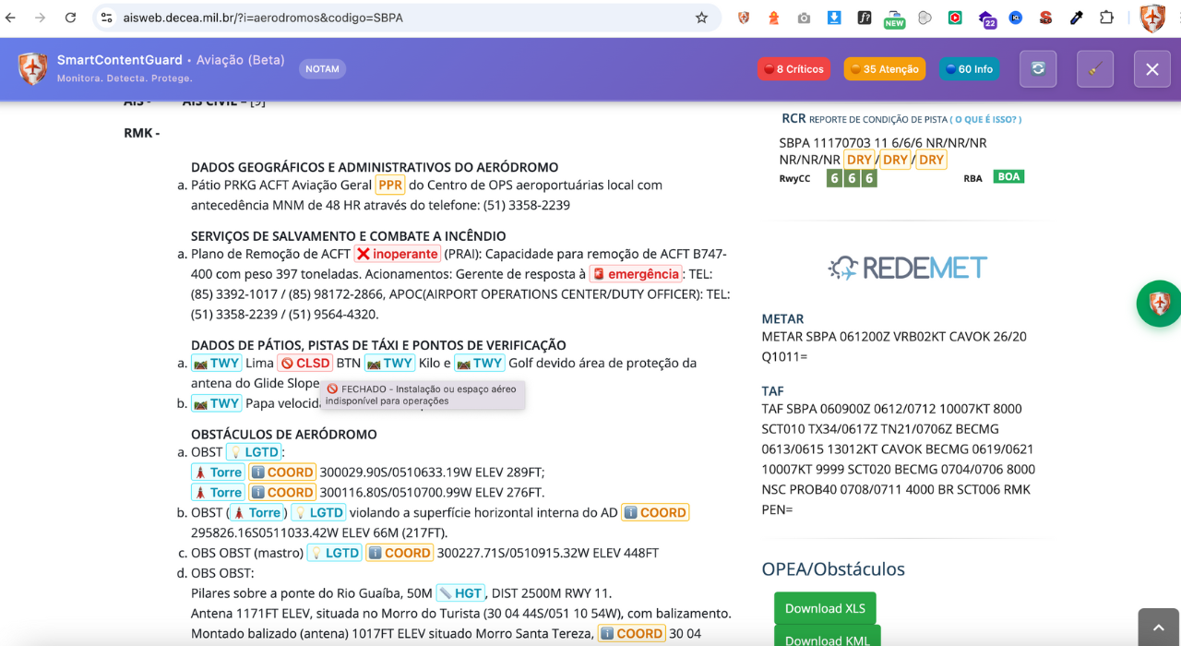Click the scroll-to-top arrow button
1181x646 pixels.
click(x=1158, y=628)
